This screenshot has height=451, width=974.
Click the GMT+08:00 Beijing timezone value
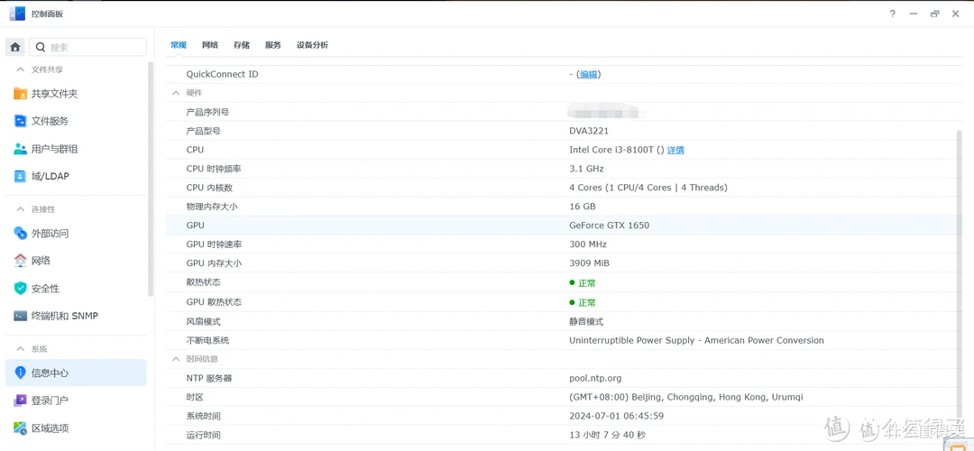click(x=685, y=397)
